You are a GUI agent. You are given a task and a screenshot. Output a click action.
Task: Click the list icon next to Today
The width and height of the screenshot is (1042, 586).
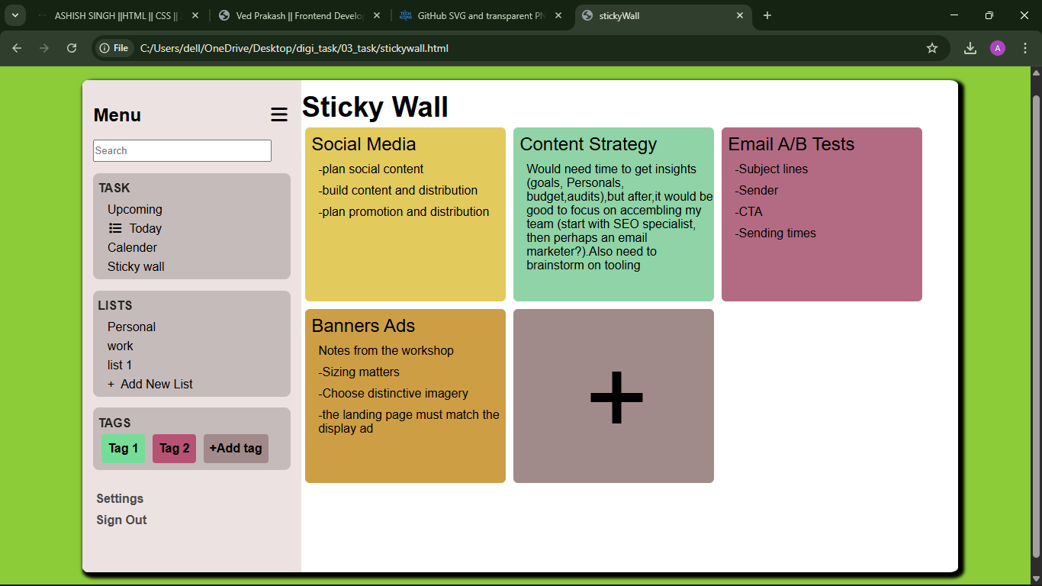pyautogui.click(x=115, y=228)
